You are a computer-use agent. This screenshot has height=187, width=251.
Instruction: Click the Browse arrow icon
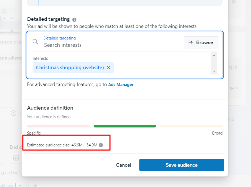190,42
